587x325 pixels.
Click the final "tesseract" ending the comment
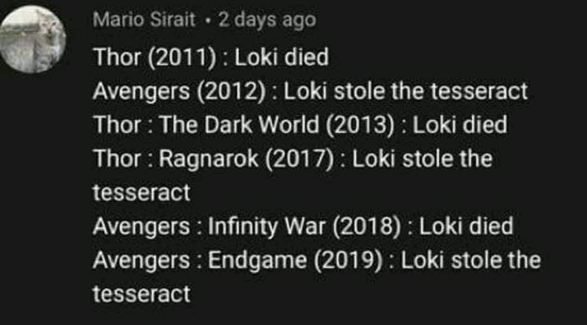click(141, 294)
